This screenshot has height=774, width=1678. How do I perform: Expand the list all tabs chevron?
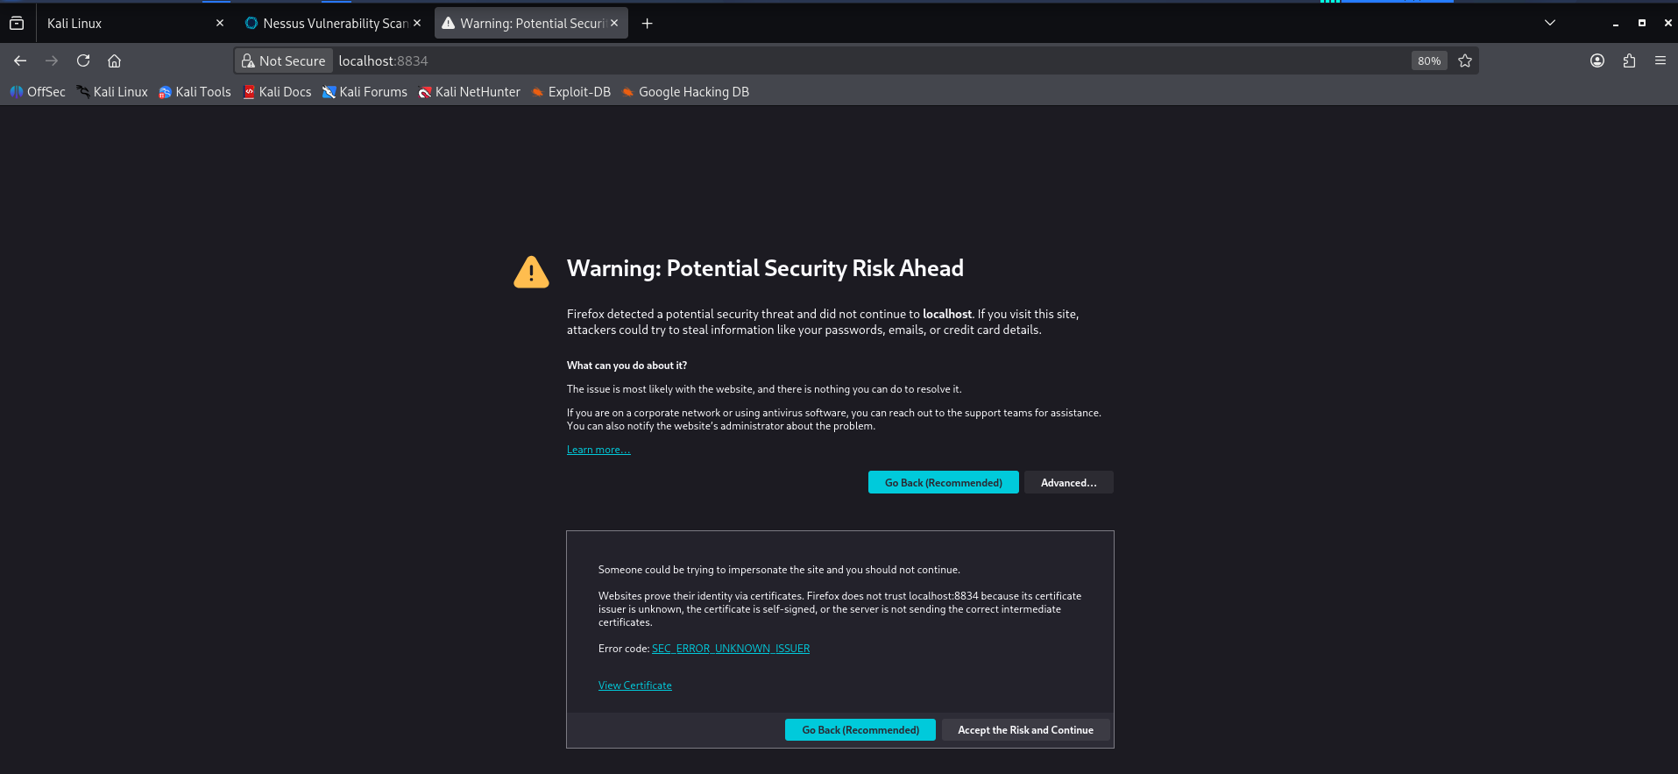[1549, 23]
